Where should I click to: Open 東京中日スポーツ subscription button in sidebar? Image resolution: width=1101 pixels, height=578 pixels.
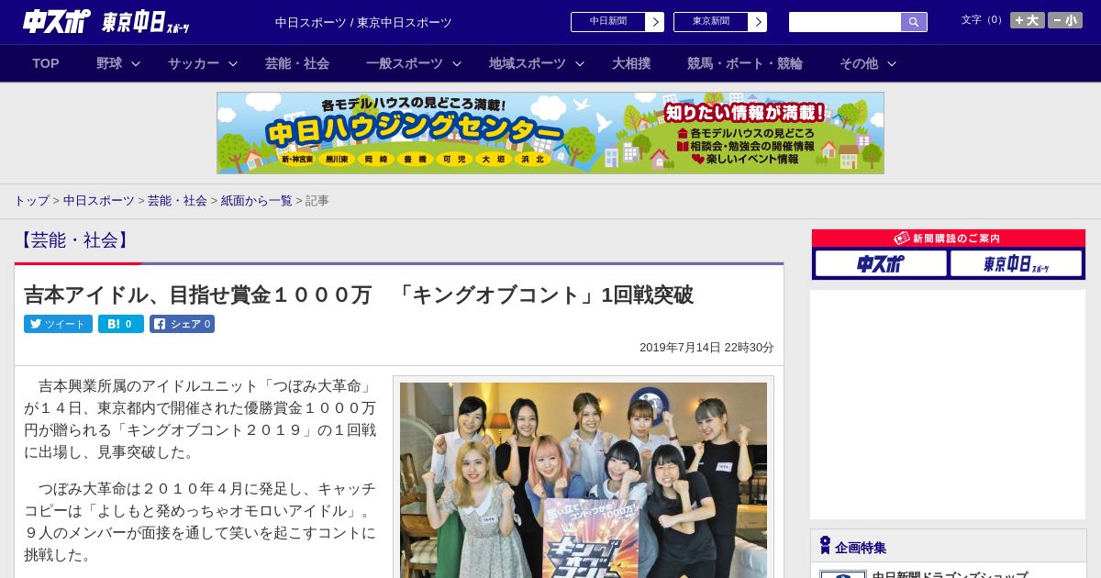(1016, 263)
